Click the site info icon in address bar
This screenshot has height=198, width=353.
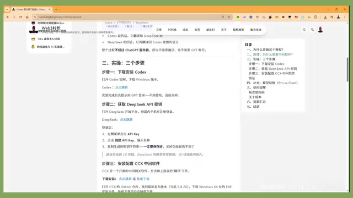click(x=35, y=17)
